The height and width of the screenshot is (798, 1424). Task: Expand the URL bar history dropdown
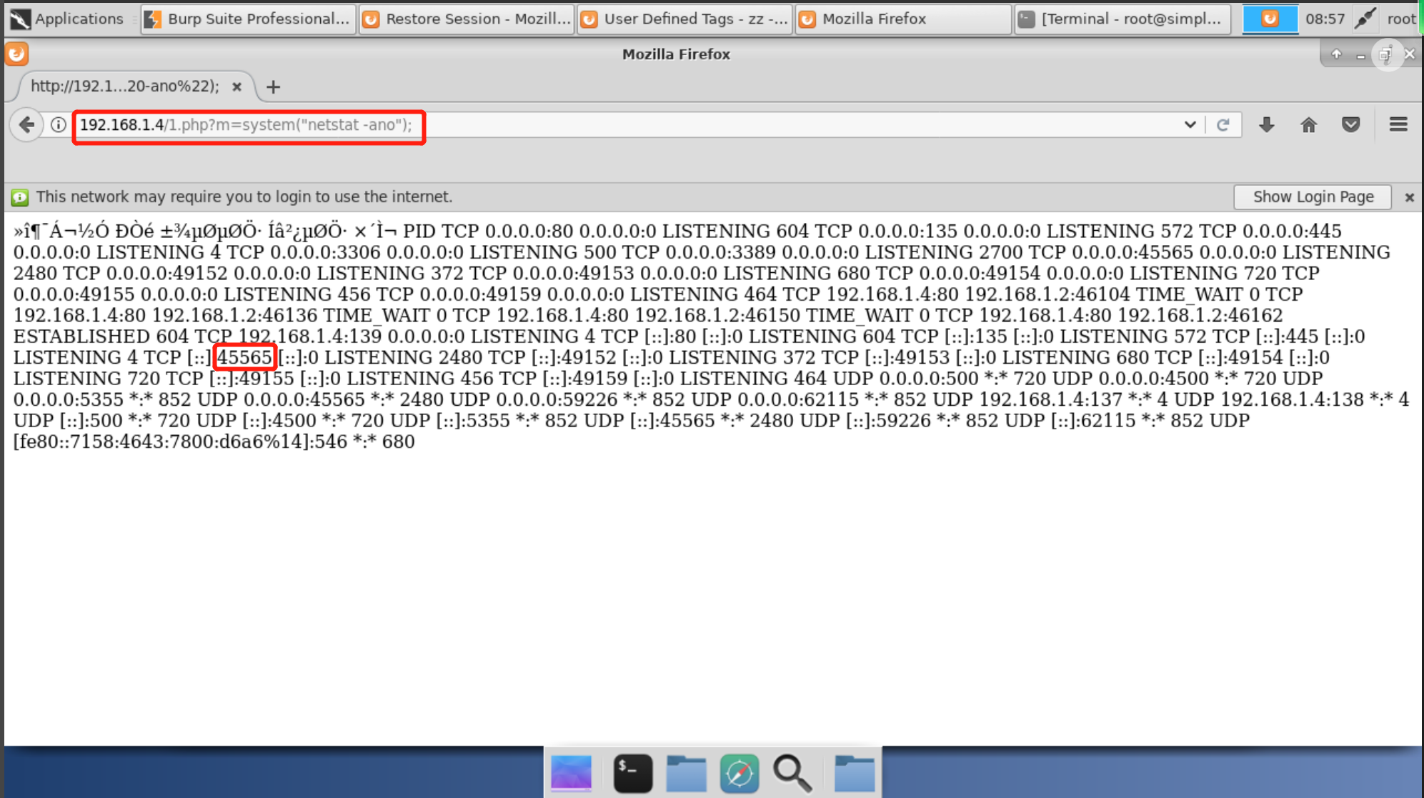1190,125
